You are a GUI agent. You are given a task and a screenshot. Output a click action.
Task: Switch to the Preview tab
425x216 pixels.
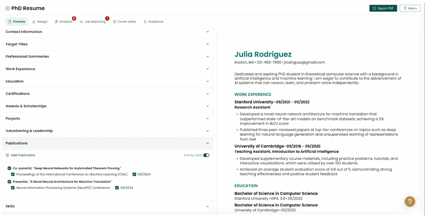point(17,22)
